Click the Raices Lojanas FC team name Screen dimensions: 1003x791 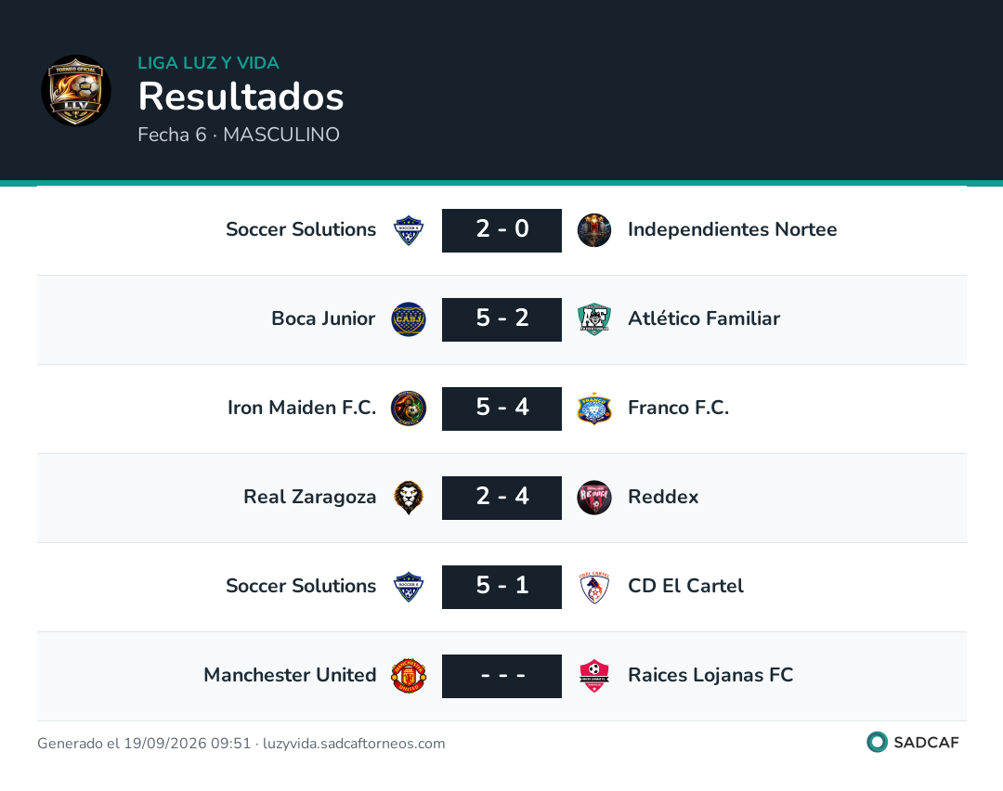click(x=710, y=675)
